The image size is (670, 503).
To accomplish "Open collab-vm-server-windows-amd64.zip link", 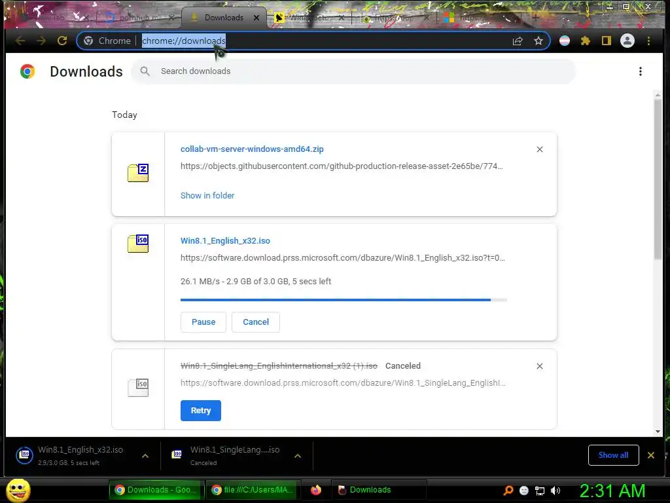I will [x=252, y=149].
